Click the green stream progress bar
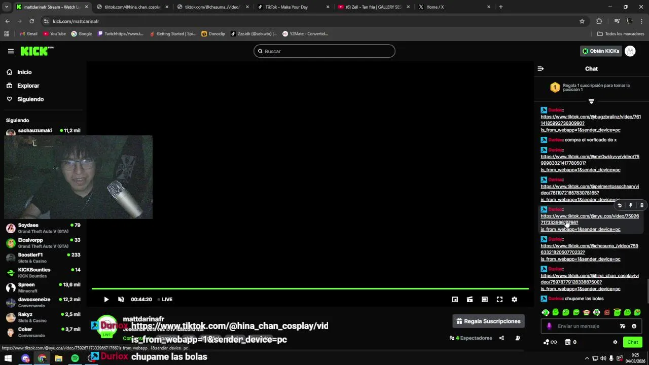Viewport: 649px width, 365px height. pos(310,289)
